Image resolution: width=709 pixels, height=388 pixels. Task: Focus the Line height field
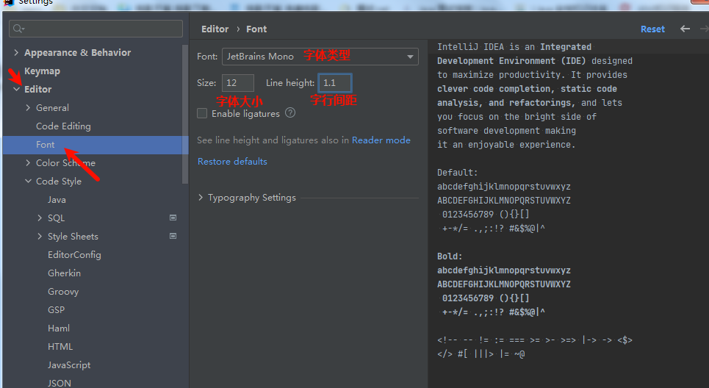pos(335,83)
